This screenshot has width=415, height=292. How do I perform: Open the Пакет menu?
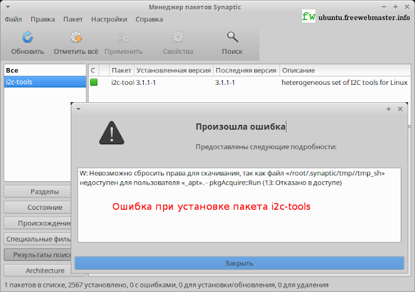73,19
